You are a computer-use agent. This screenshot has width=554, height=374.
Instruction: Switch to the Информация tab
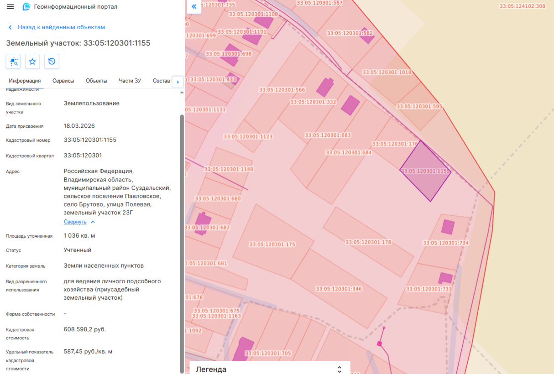25,81
